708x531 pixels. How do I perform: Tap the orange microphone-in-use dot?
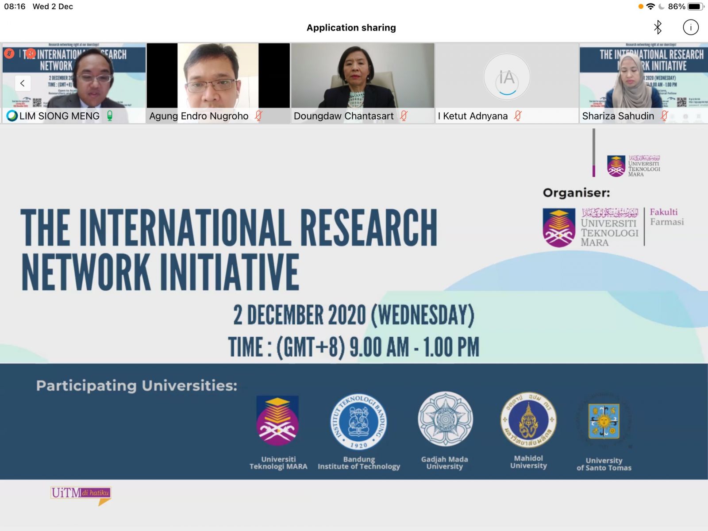tap(641, 7)
